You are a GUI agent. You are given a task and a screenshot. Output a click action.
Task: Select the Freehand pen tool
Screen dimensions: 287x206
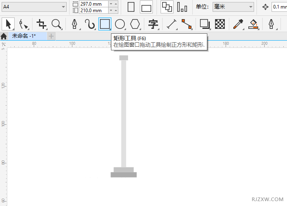coord(75,24)
